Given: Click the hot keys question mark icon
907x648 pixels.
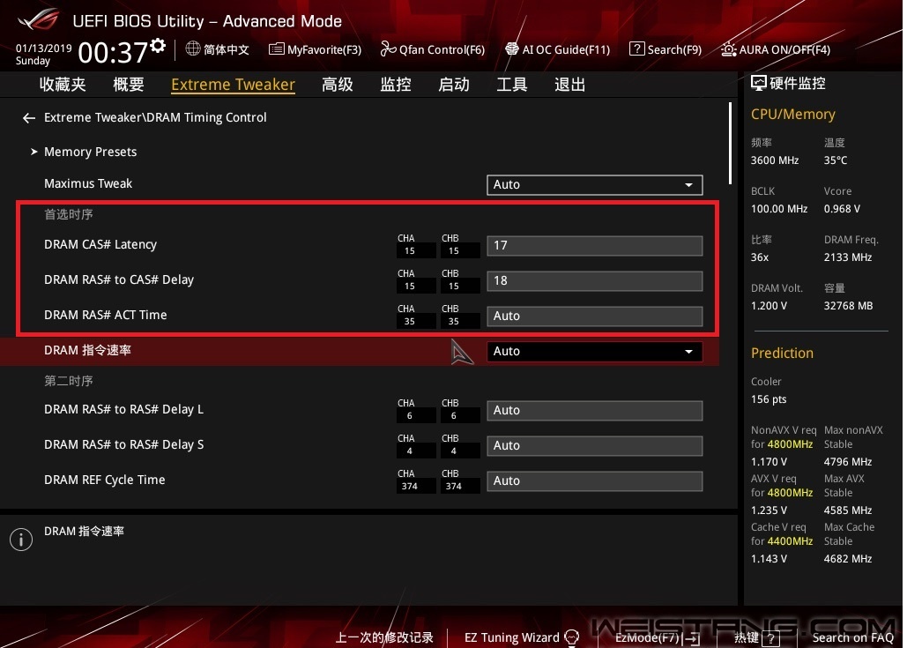Looking at the screenshot, I should coord(770,638).
